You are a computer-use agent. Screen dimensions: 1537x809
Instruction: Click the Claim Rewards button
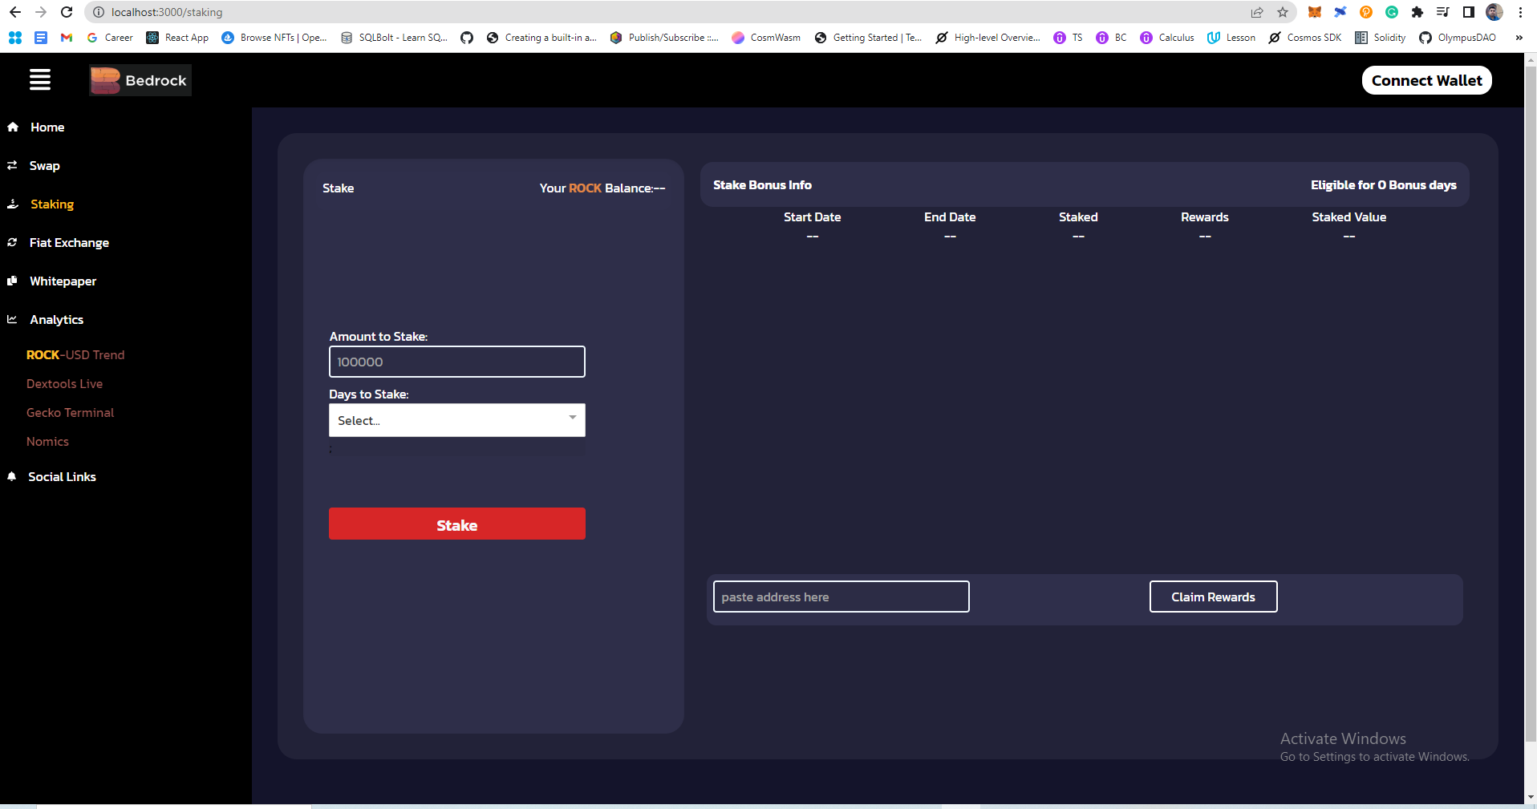click(x=1213, y=597)
